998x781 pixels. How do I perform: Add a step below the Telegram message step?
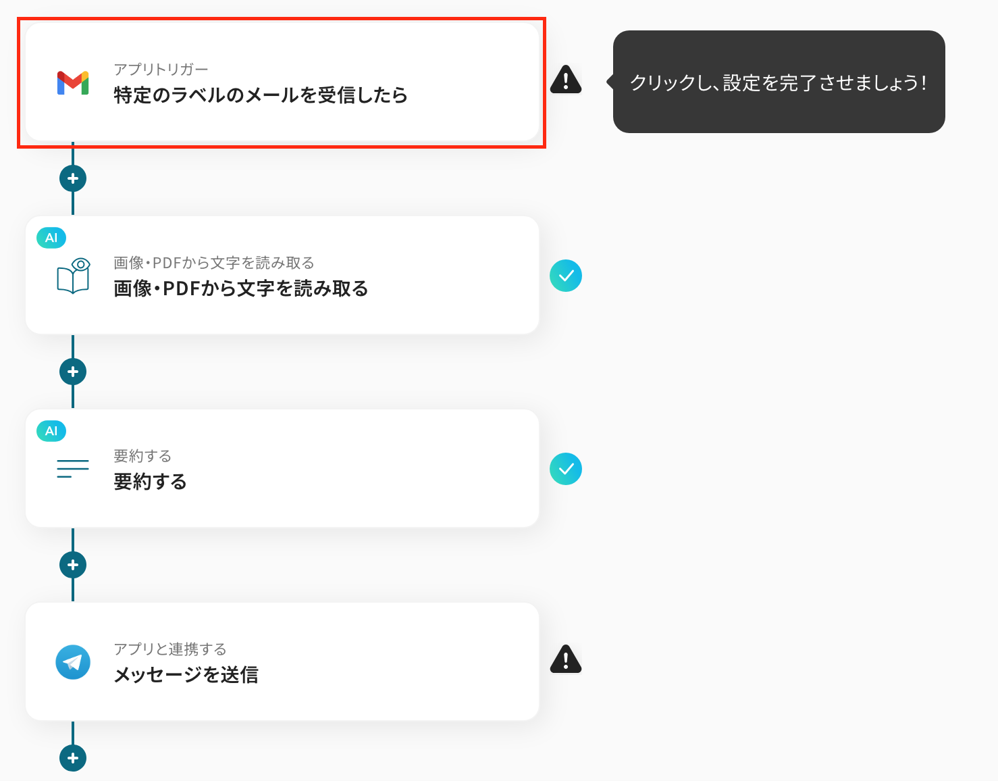click(x=73, y=758)
